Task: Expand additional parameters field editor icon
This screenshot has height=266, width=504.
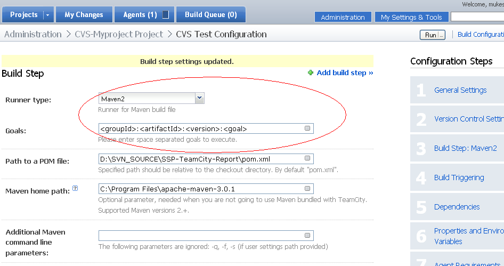Action: pyautogui.click(x=307, y=236)
